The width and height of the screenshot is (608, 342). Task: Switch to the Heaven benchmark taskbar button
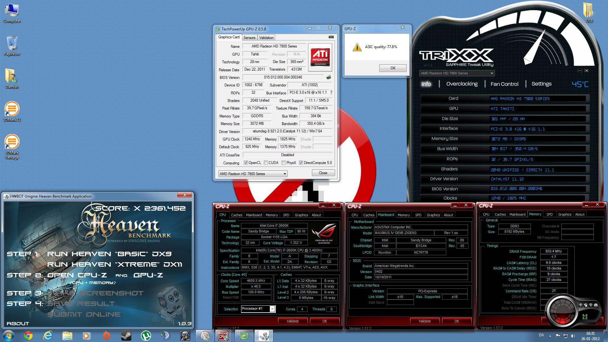click(264, 336)
